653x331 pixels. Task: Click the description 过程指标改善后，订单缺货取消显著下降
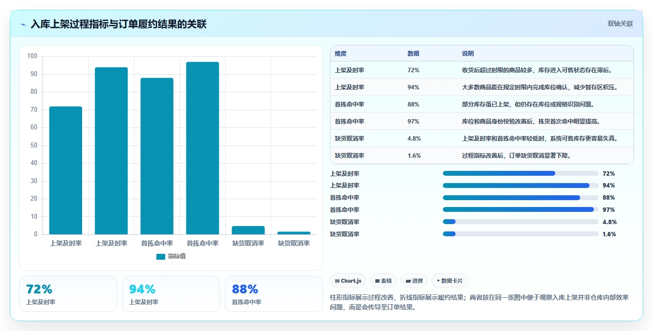point(516,156)
